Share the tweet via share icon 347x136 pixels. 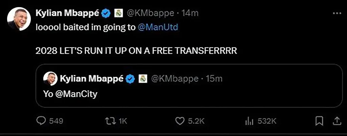[337, 120]
